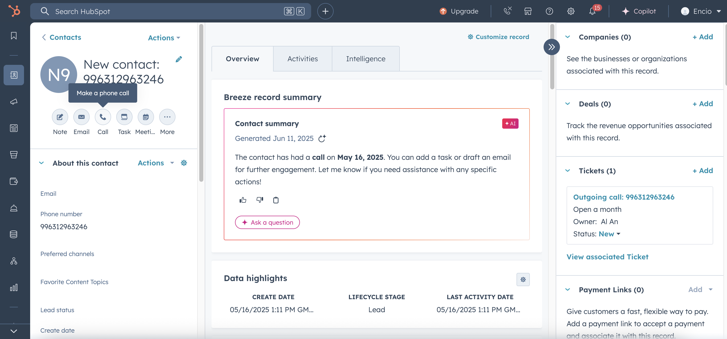Click the thumbs up feedback icon
727x339 pixels.
coord(243,200)
